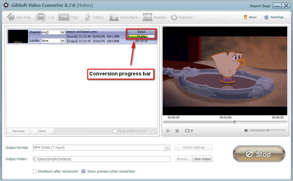The image size is (293, 181).
Task: Click the Report Bugs link
Action: [x=260, y=6]
